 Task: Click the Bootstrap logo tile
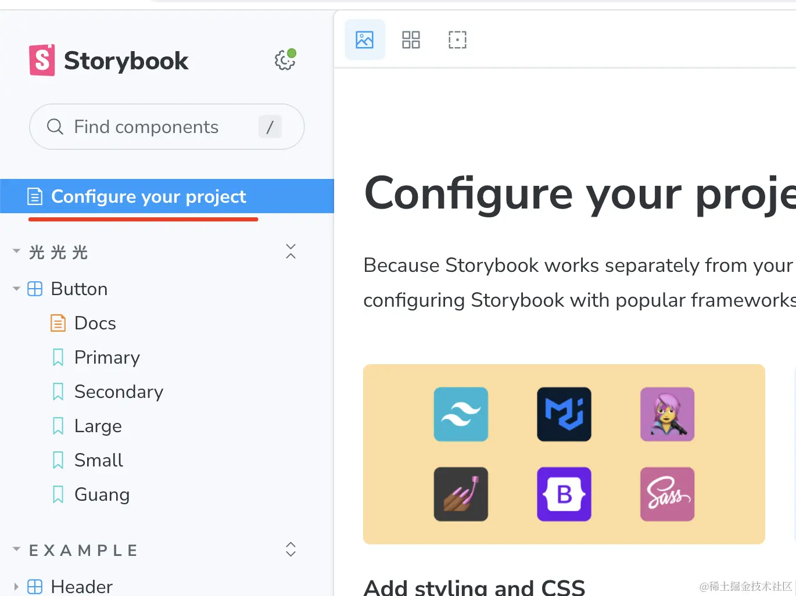564,494
